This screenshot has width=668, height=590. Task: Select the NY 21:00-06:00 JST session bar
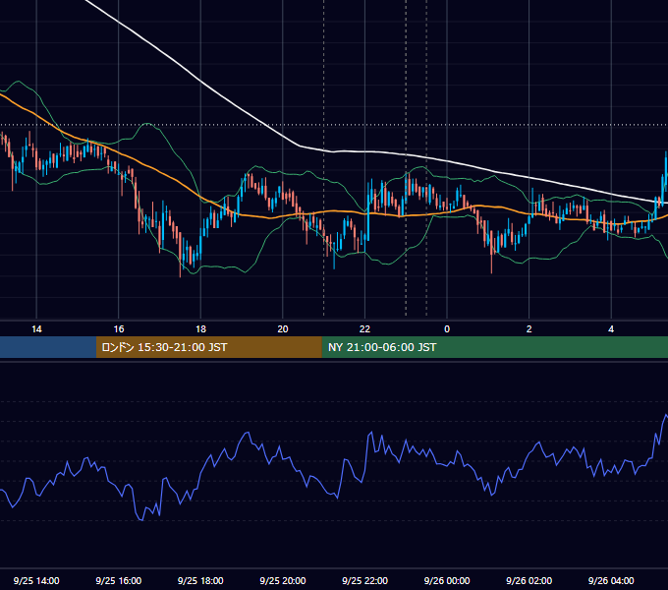[x=494, y=347]
